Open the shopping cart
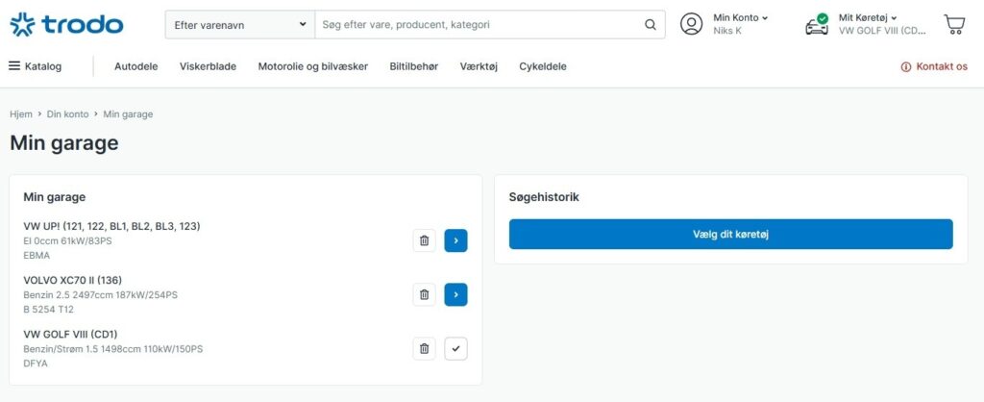984x402 pixels. pos(953,25)
